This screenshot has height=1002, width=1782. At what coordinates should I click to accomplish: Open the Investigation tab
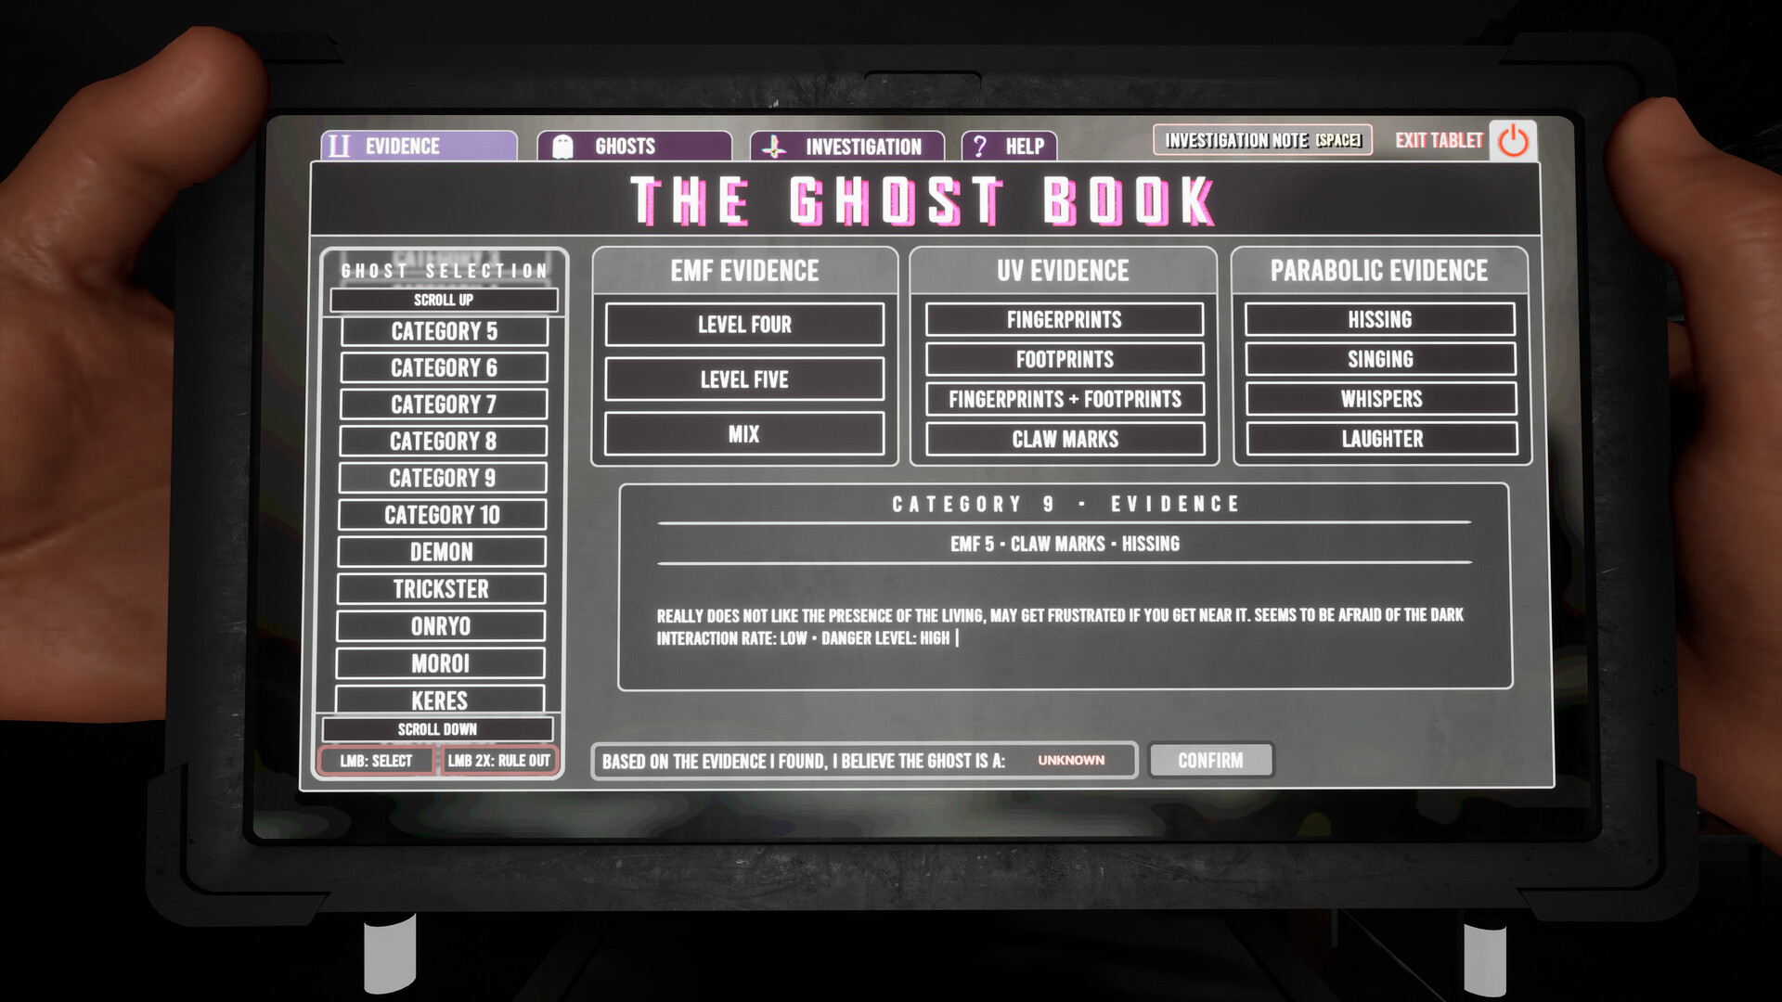[x=847, y=147]
